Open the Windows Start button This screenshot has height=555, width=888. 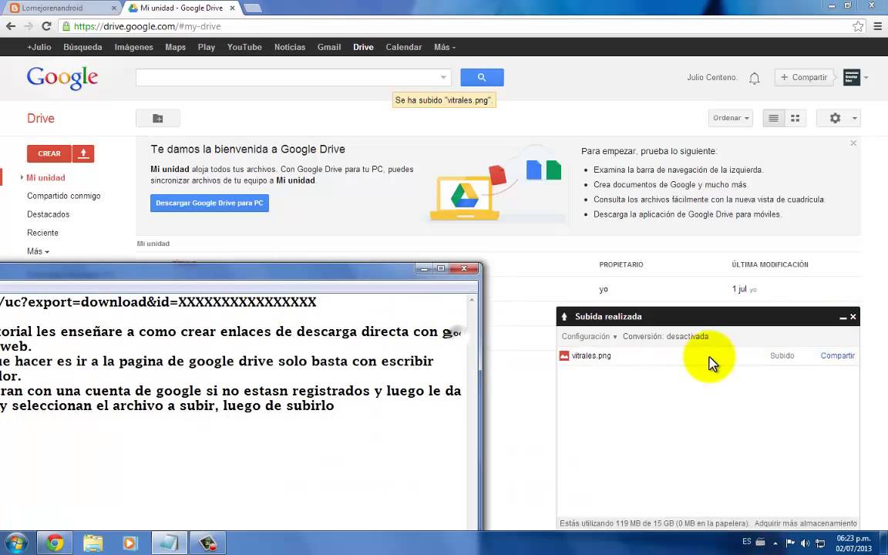(x=15, y=543)
